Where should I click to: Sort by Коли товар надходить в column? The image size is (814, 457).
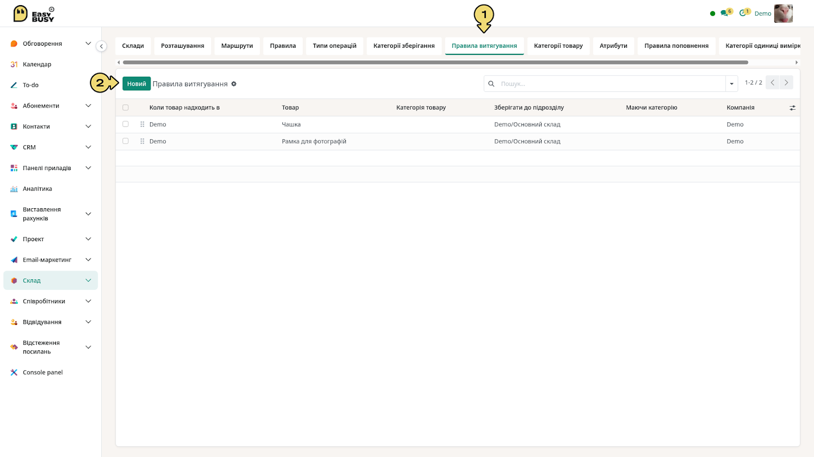(185, 108)
